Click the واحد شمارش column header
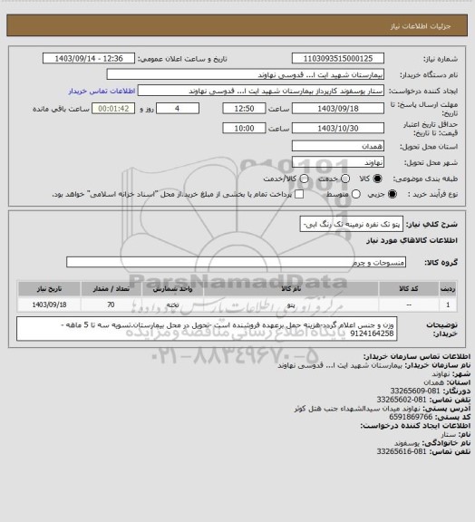Image resolution: width=475 pixels, height=522 pixels. [x=172, y=288]
